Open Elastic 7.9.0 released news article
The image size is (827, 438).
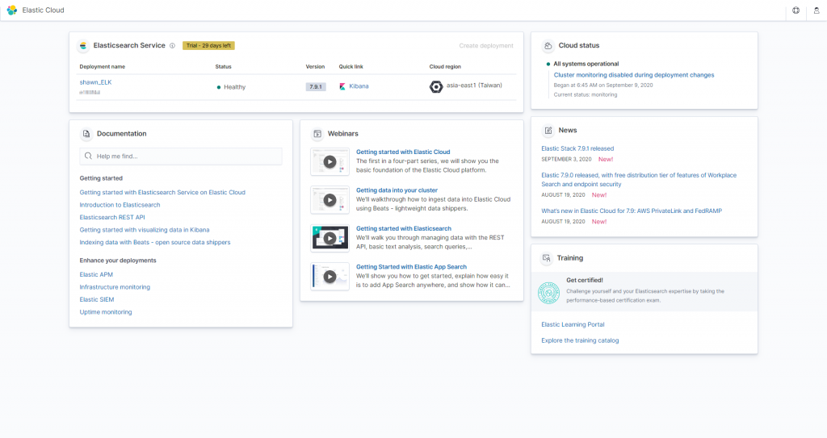(639, 180)
